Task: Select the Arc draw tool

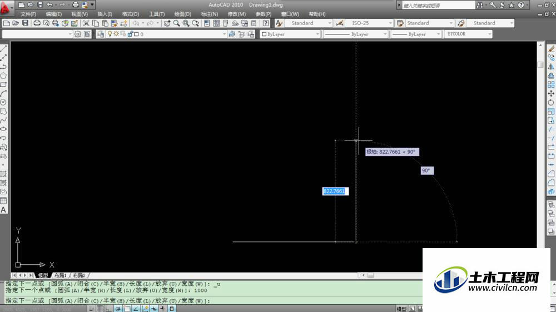Action: pos(3,93)
